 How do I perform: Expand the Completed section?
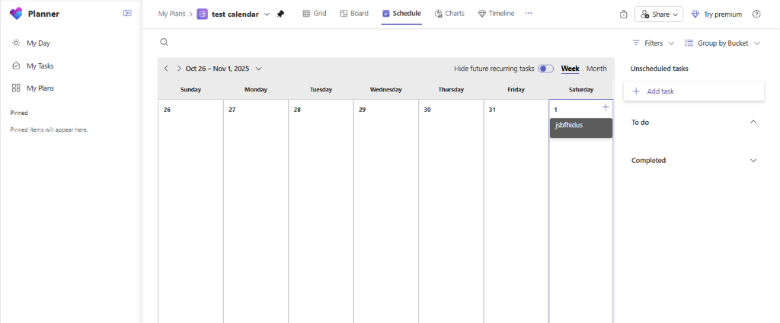(x=753, y=160)
